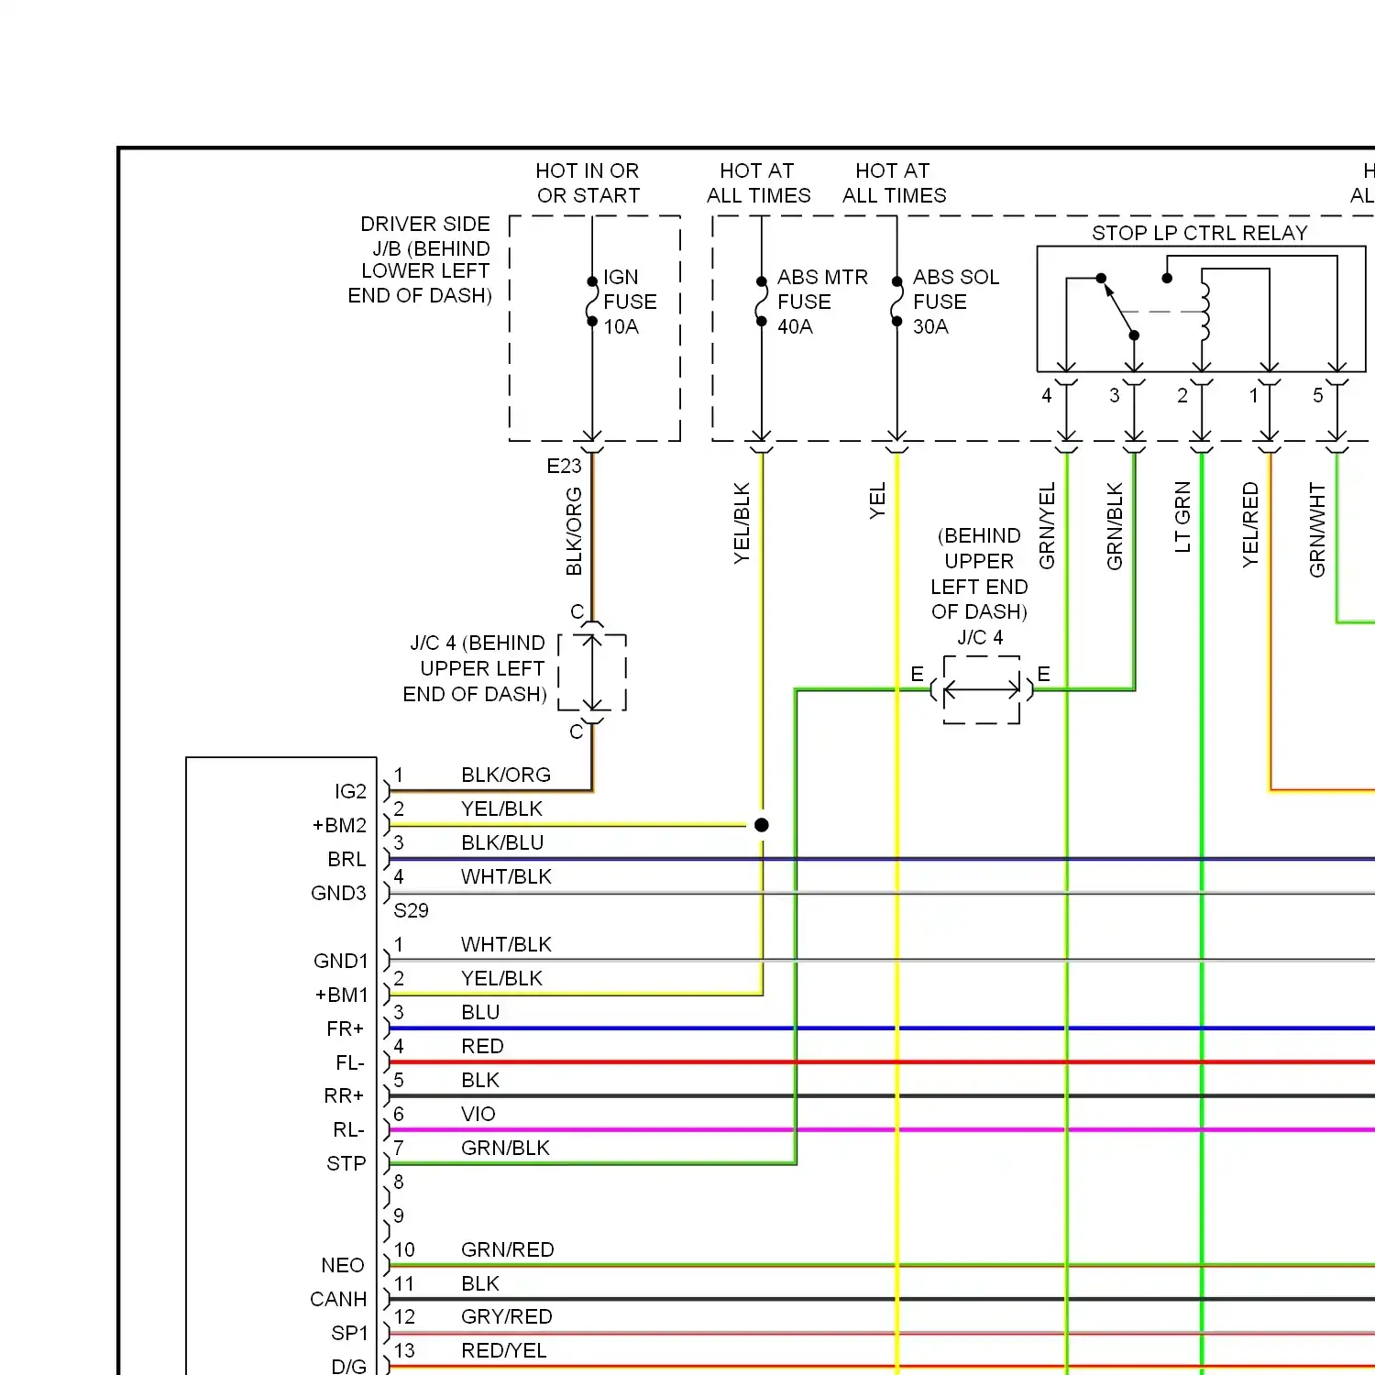
Task: Select the DRIVER SIDE J/B location note
Action: [421, 259]
